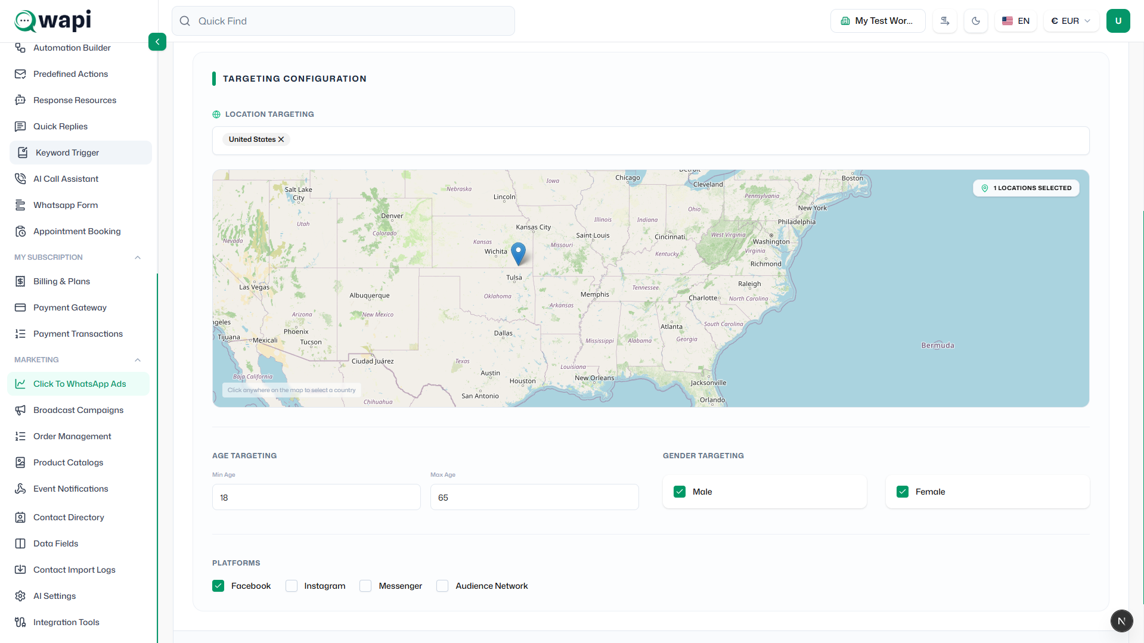The height and width of the screenshot is (643, 1144).
Task: Select Keyword Trigger in the sidebar
Action: (x=80, y=153)
